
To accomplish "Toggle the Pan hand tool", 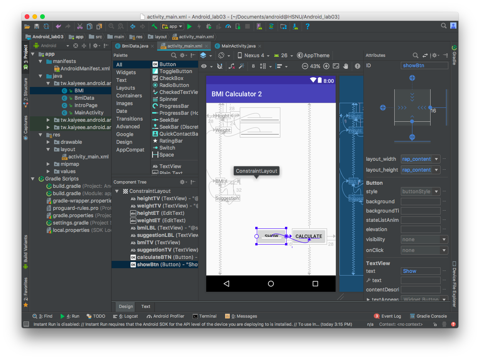I will point(346,66).
